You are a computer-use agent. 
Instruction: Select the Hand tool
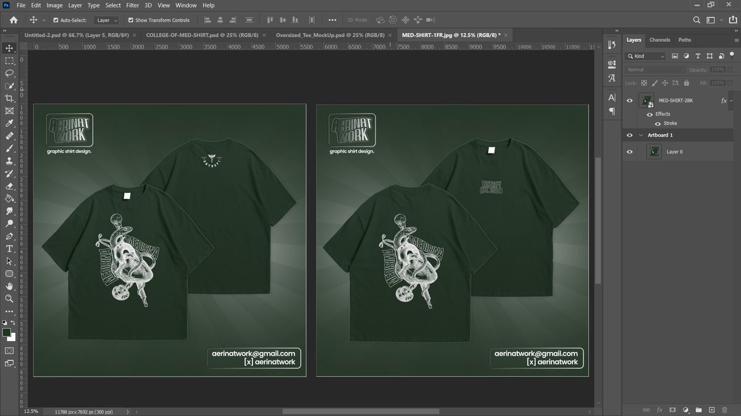(x=9, y=286)
